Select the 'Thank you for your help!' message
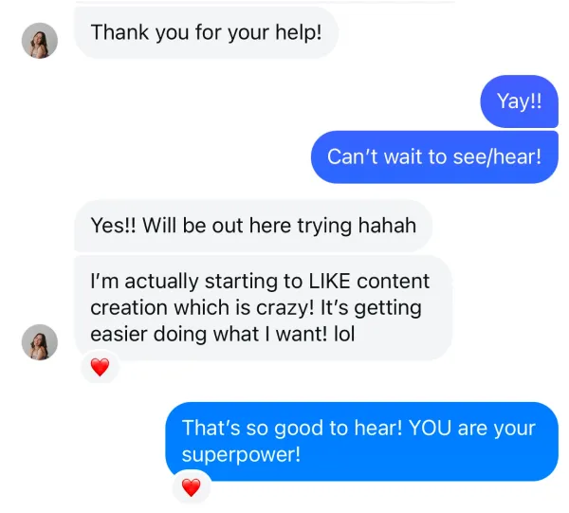Image resolution: width=569 pixels, height=513 pixels. click(x=207, y=32)
